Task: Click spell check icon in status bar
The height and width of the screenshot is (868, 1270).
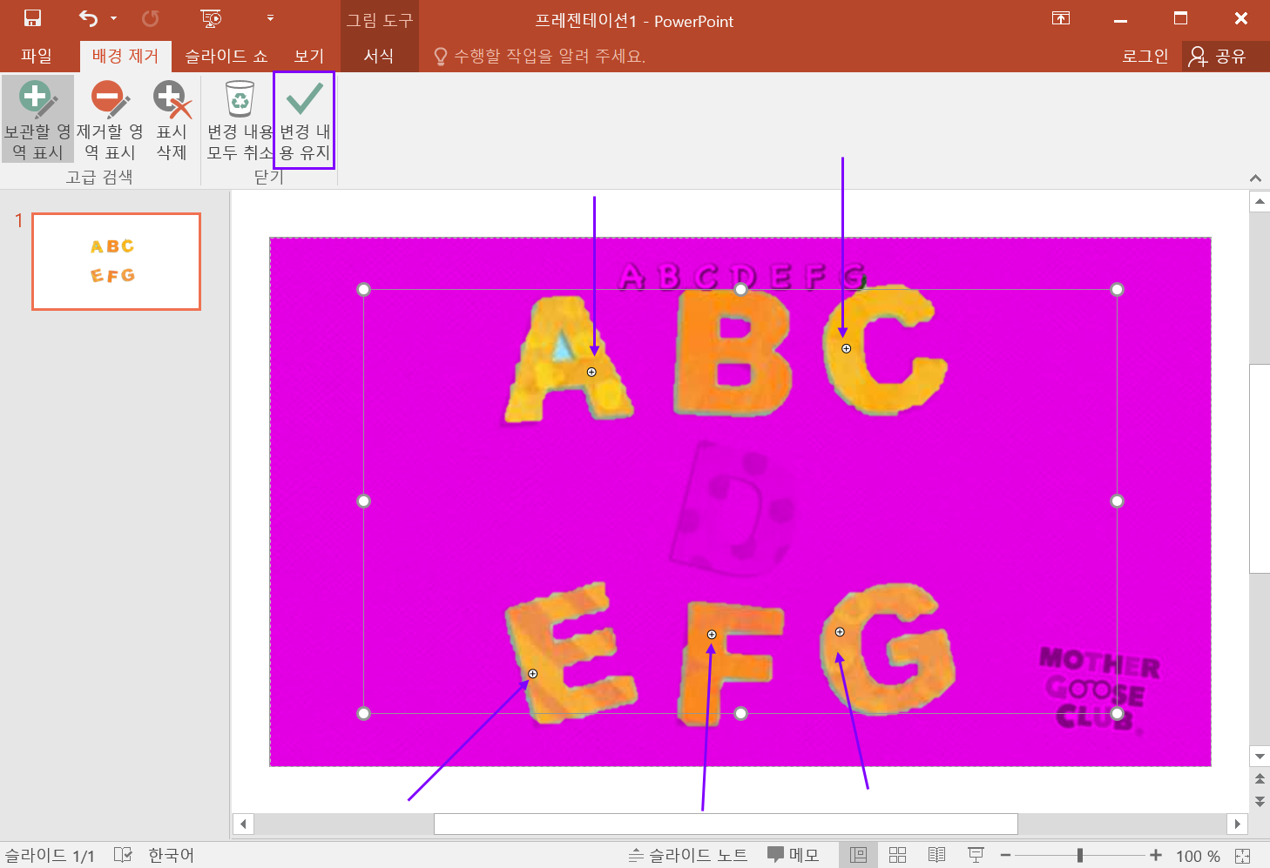Action: [123, 855]
